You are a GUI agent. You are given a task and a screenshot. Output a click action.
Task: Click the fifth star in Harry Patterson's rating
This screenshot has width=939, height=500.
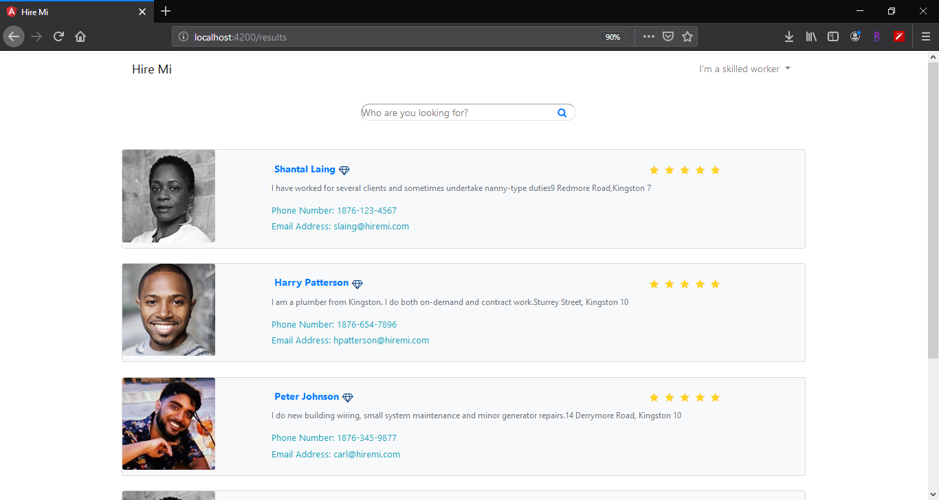715,284
